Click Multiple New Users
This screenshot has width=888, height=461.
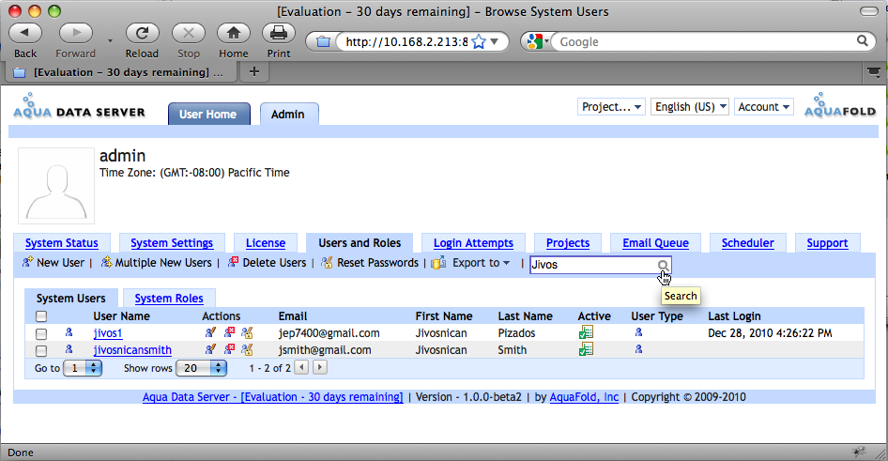pyautogui.click(x=157, y=263)
